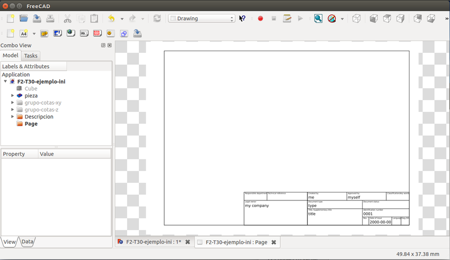
Task: Close the F2-T30-ejemplo-ini : Page tab
Action: pyautogui.click(x=273, y=242)
